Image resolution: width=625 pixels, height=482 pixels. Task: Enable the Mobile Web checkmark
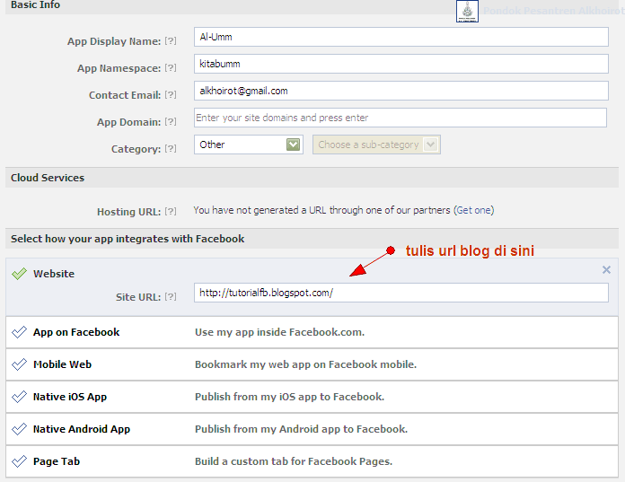click(19, 364)
